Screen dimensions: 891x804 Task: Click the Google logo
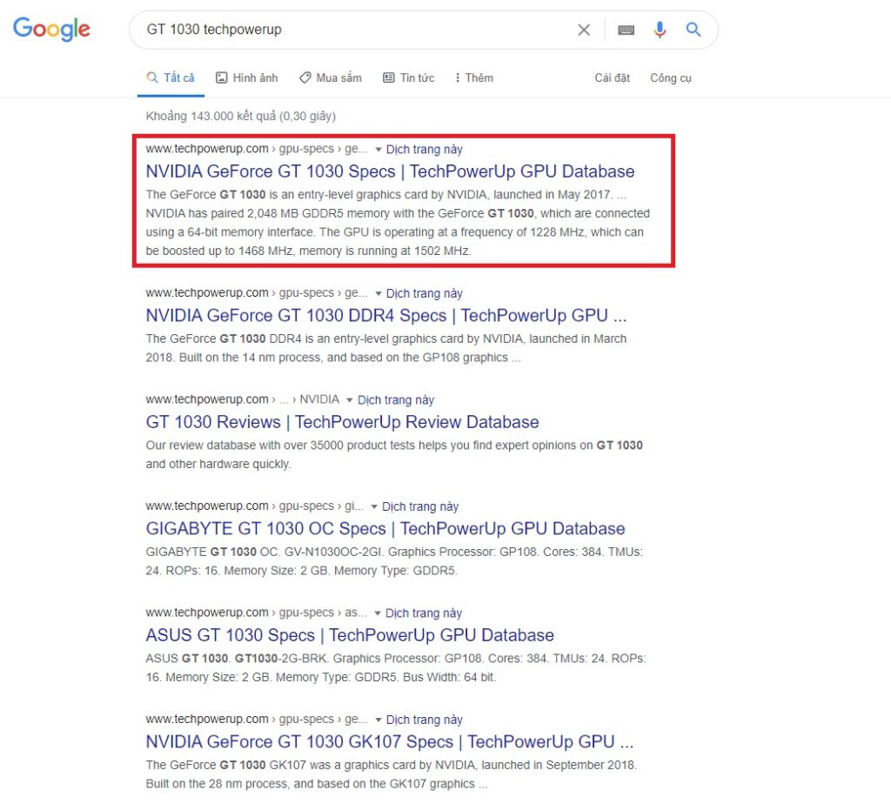pyautogui.click(x=51, y=29)
